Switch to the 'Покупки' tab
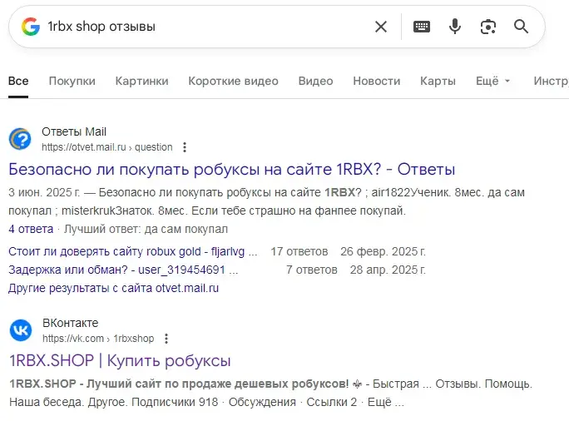 (72, 81)
